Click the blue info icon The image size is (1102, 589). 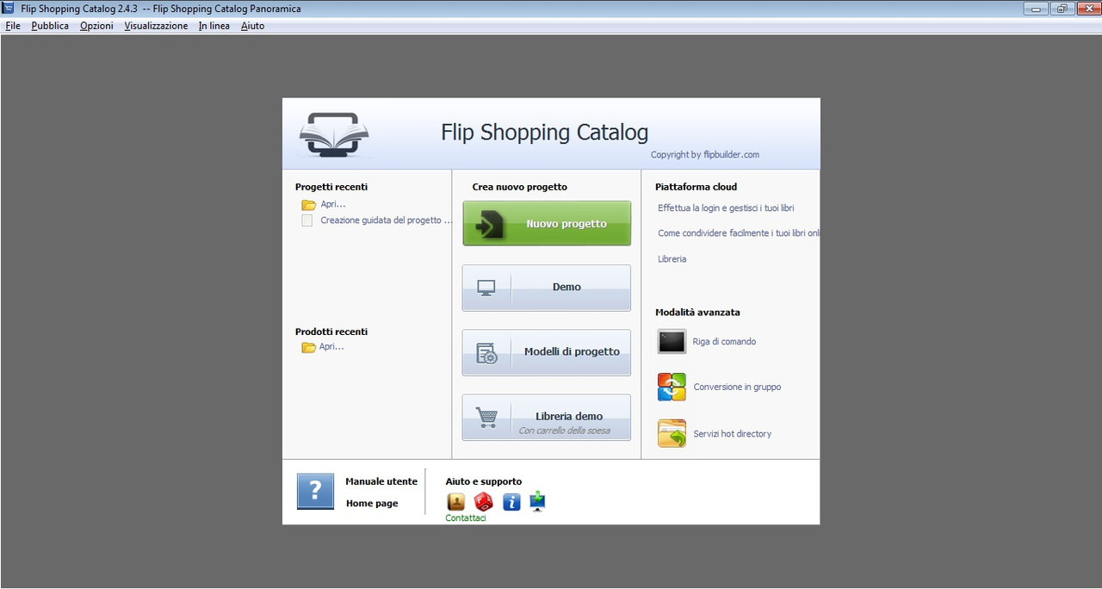pyautogui.click(x=511, y=502)
